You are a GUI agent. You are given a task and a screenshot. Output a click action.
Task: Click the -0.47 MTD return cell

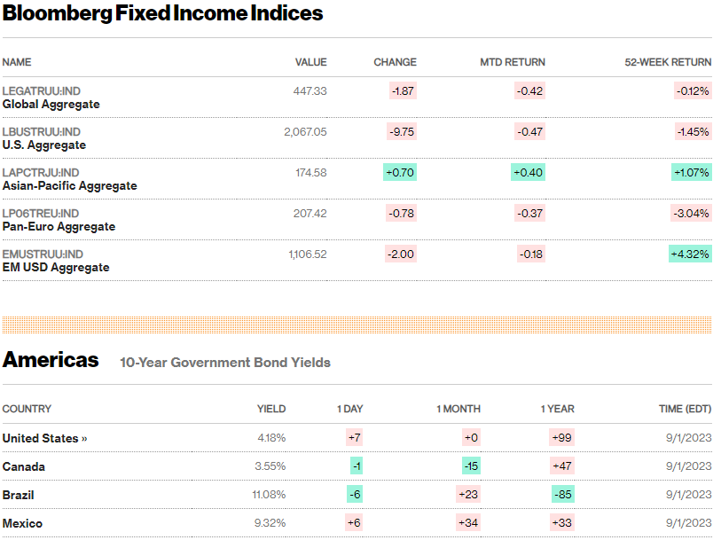529,132
